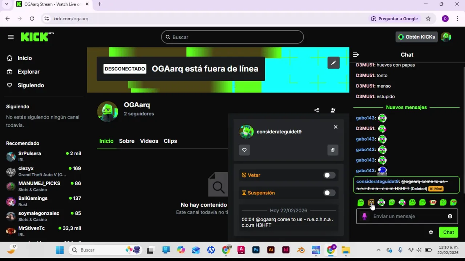Select the Inicio channel tab

(x=106, y=141)
